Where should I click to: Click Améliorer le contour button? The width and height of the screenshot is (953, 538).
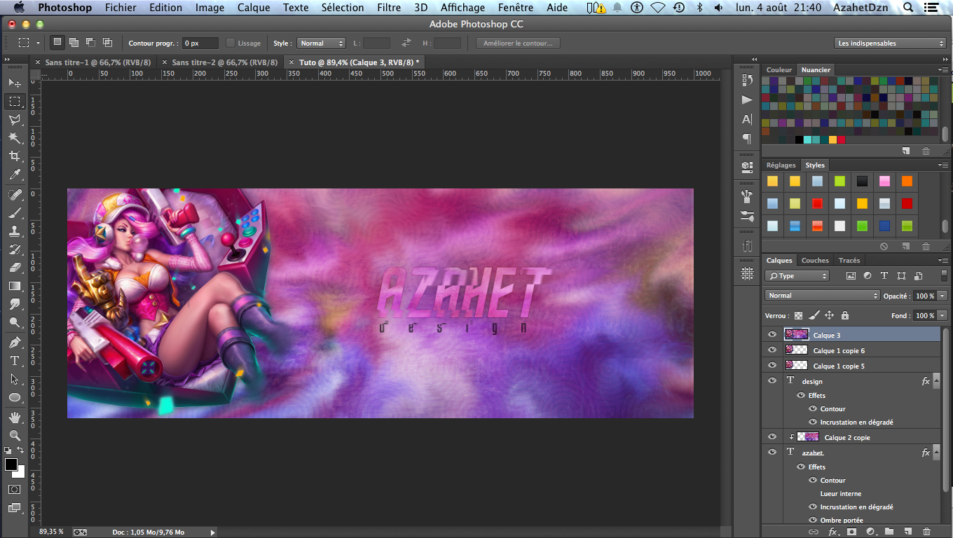pos(518,43)
